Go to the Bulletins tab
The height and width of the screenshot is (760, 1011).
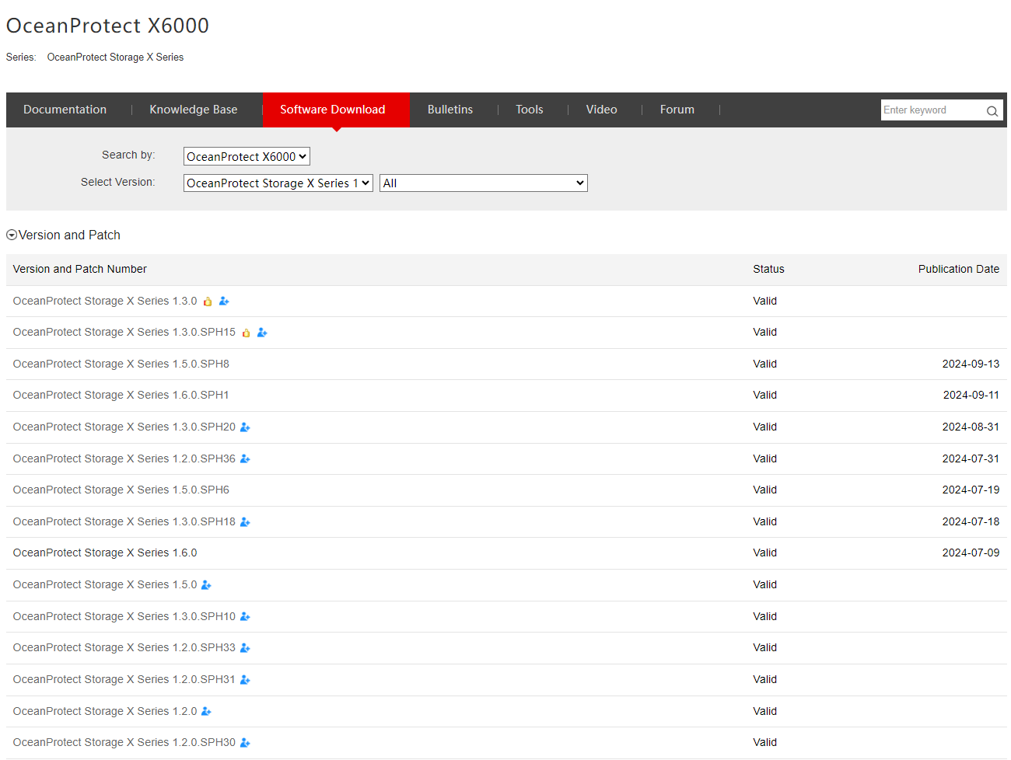click(x=450, y=110)
